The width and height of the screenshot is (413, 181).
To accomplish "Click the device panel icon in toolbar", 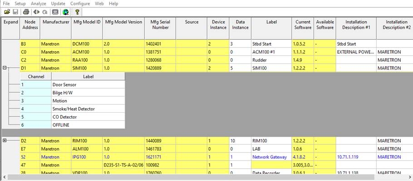I will tap(55, 12).
